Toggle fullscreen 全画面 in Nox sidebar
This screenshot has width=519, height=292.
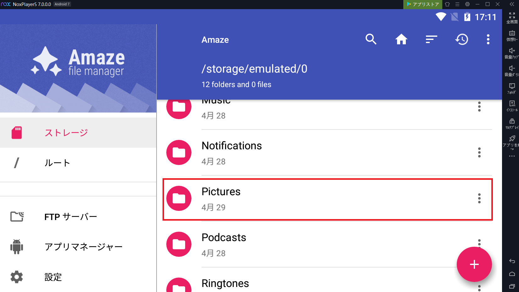coord(512,18)
